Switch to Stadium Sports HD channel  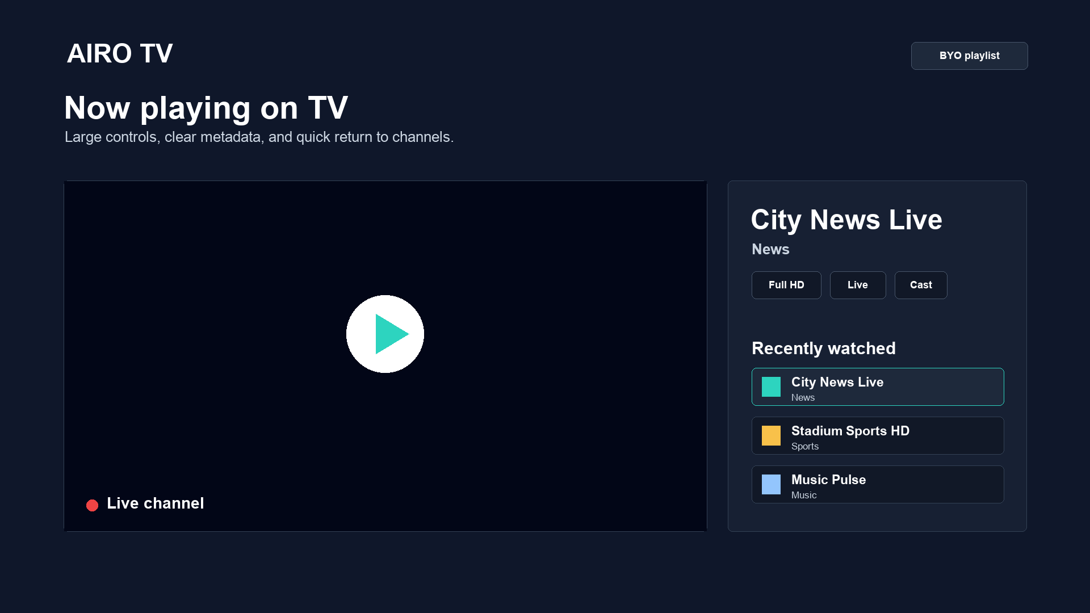(878, 435)
